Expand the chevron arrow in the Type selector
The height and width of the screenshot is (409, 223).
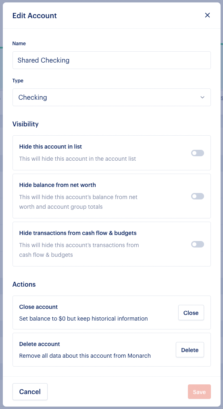coord(202,97)
